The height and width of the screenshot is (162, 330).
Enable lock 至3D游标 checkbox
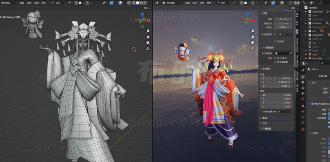(275, 58)
